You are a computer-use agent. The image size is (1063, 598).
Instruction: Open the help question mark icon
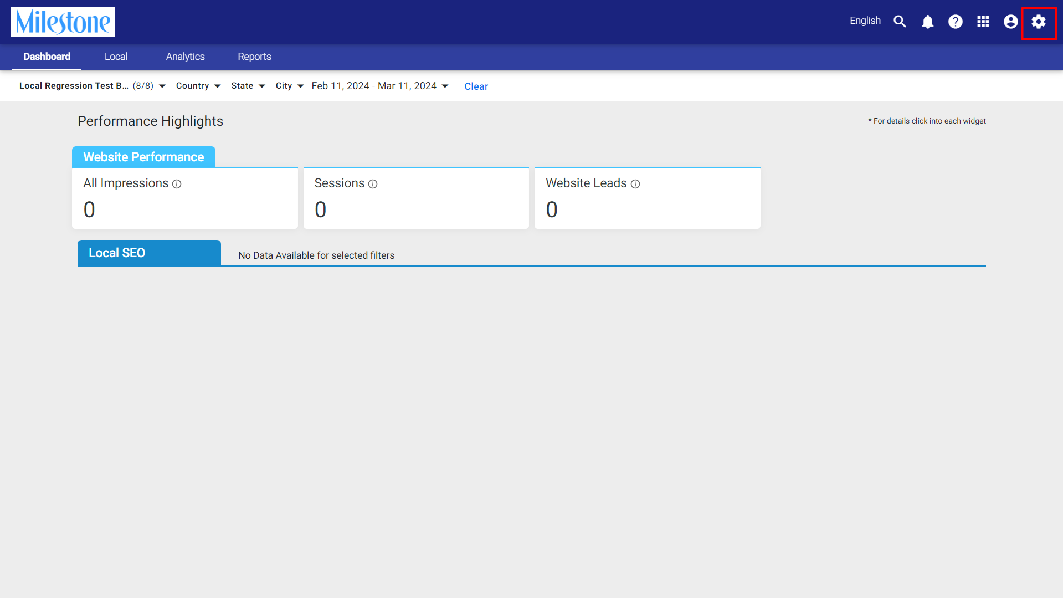point(956,22)
